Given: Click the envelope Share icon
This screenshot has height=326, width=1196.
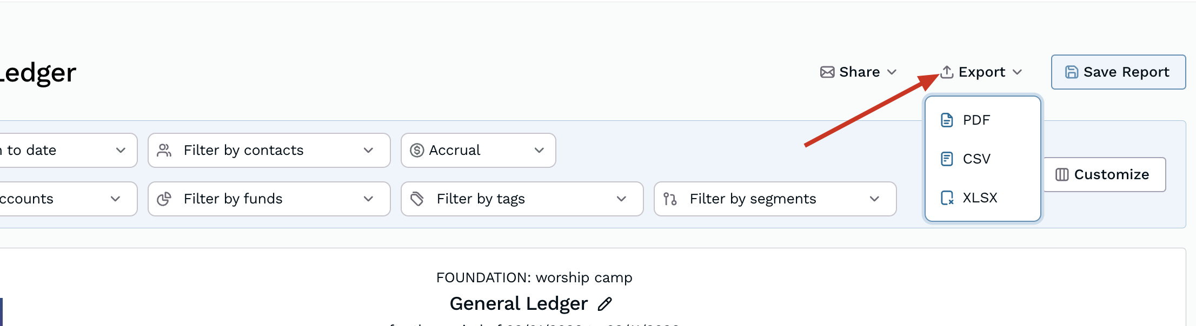Looking at the screenshot, I should (x=827, y=72).
